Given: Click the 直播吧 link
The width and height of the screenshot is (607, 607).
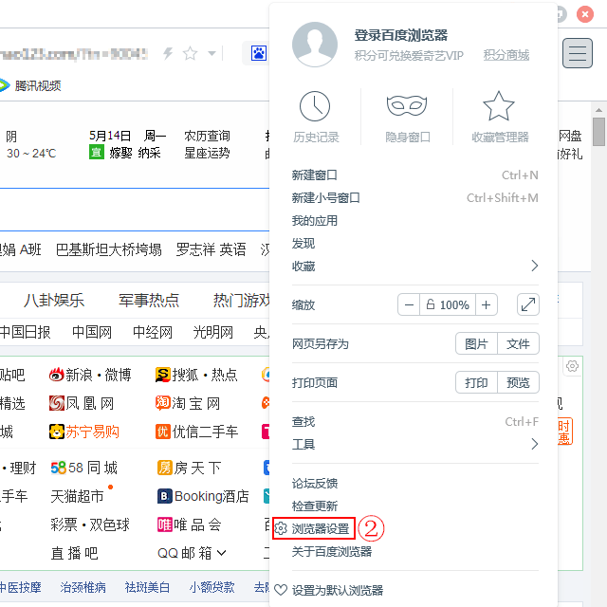Looking at the screenshot, I should (74, 553).
